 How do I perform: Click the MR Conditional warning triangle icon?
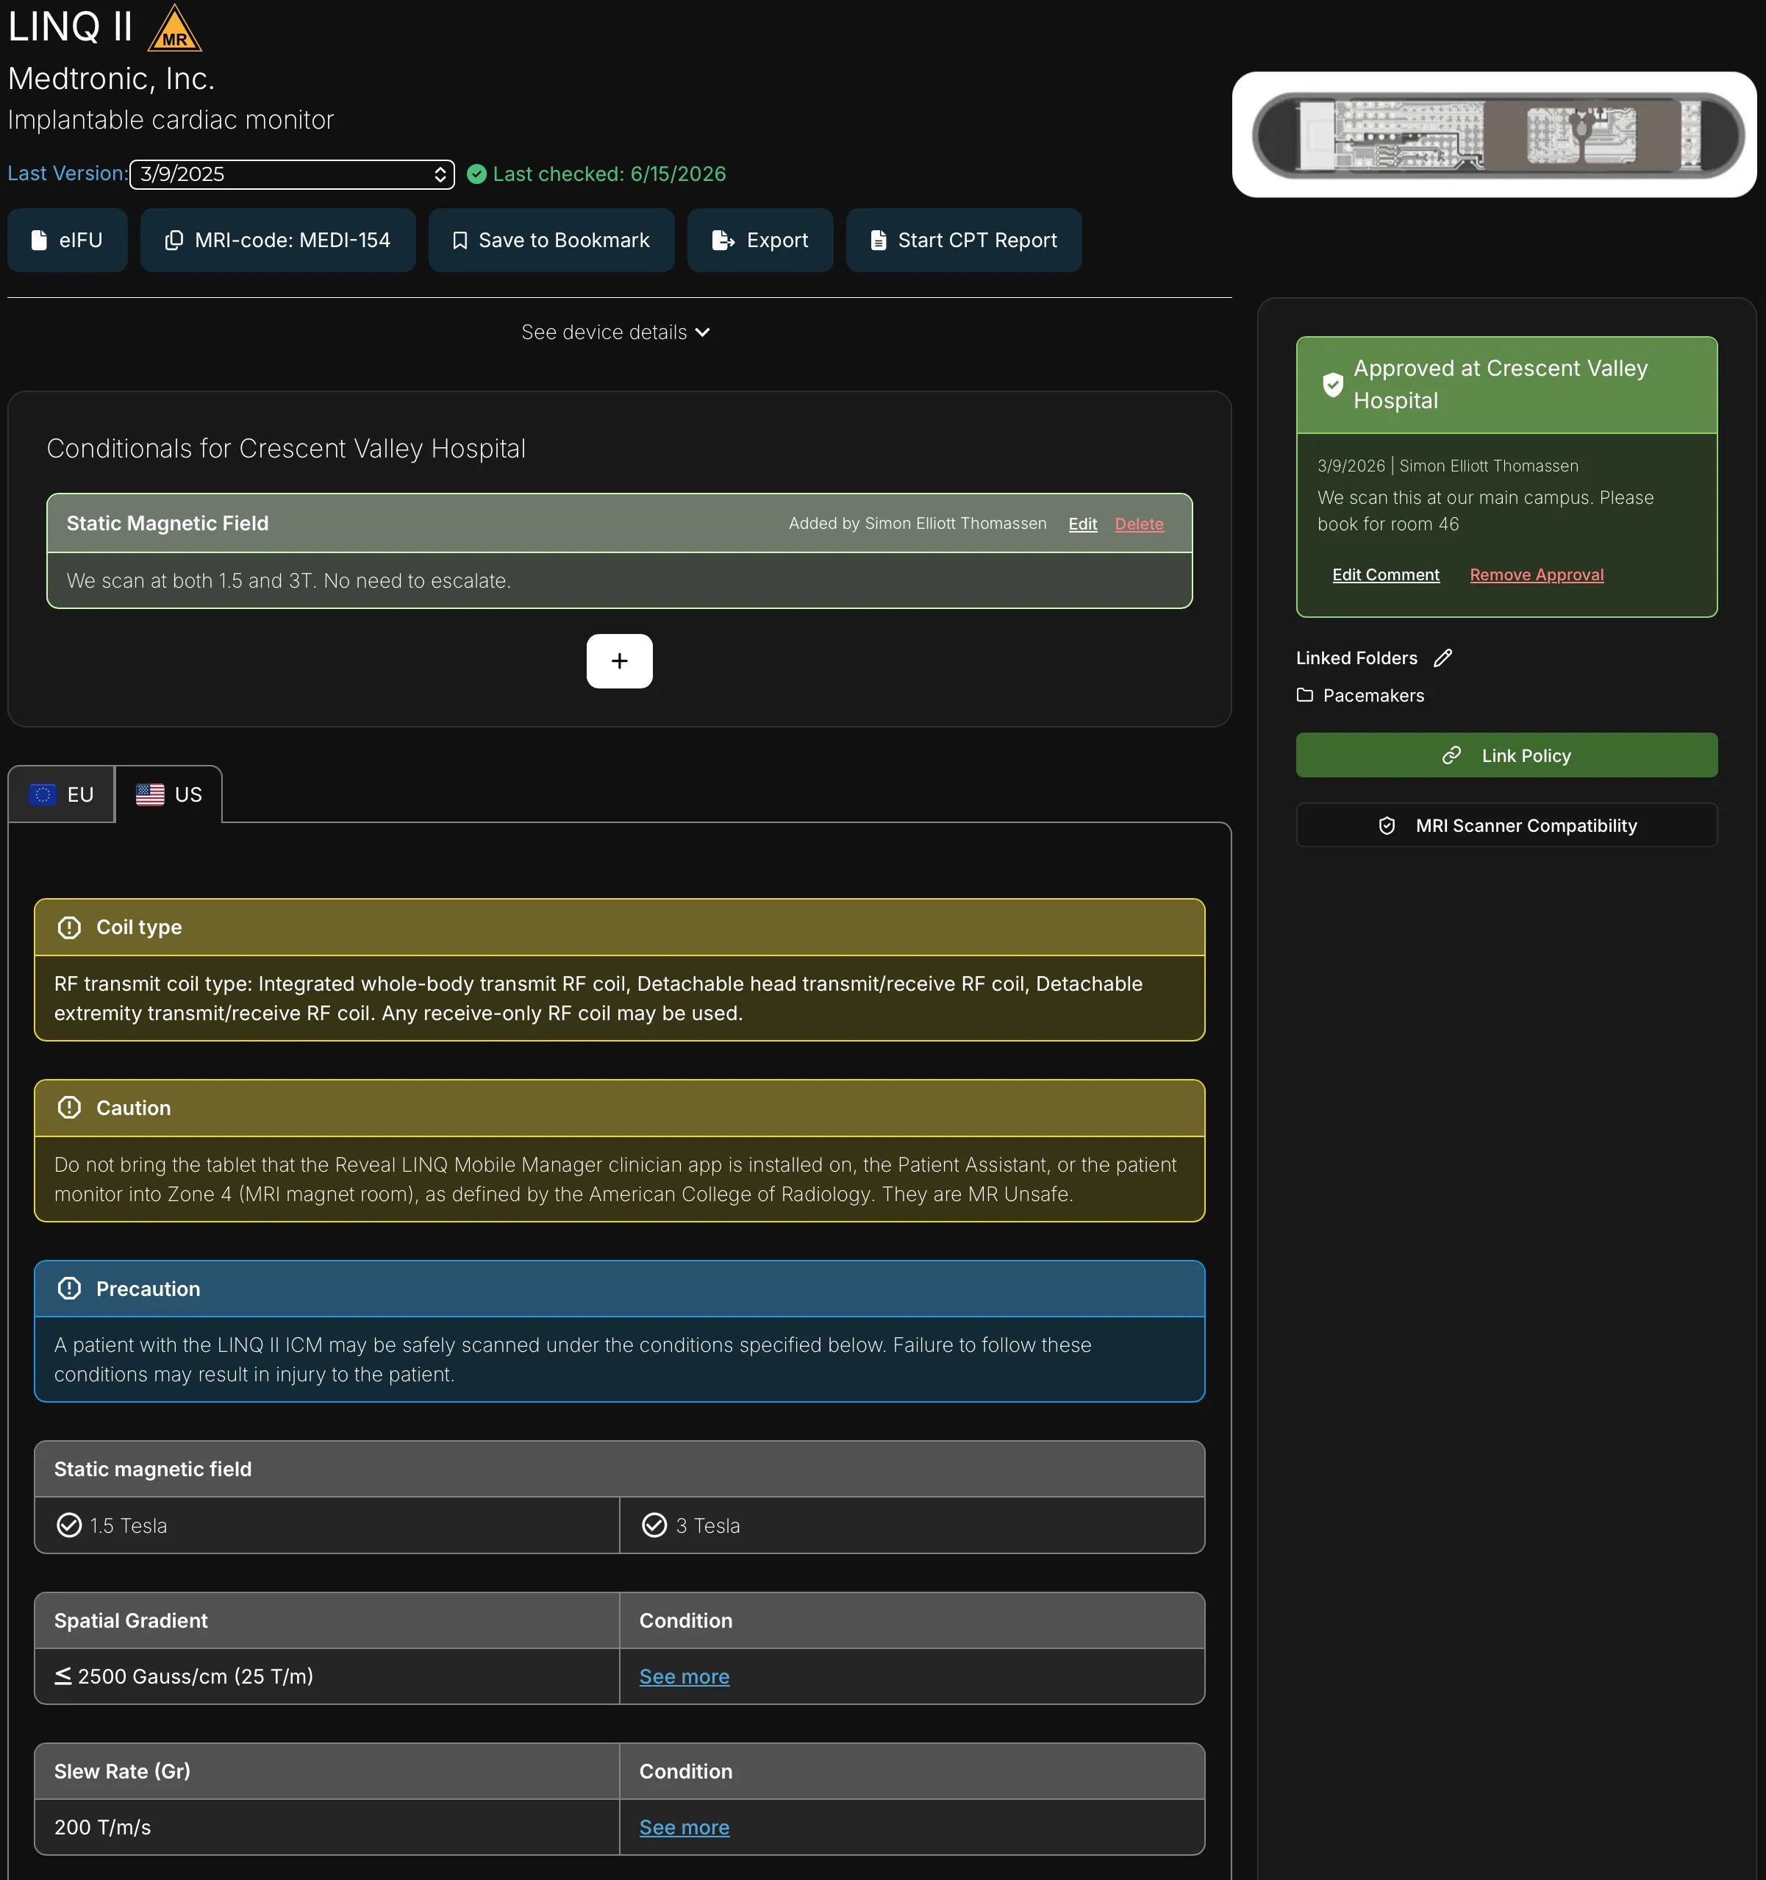tap(175, 29)
